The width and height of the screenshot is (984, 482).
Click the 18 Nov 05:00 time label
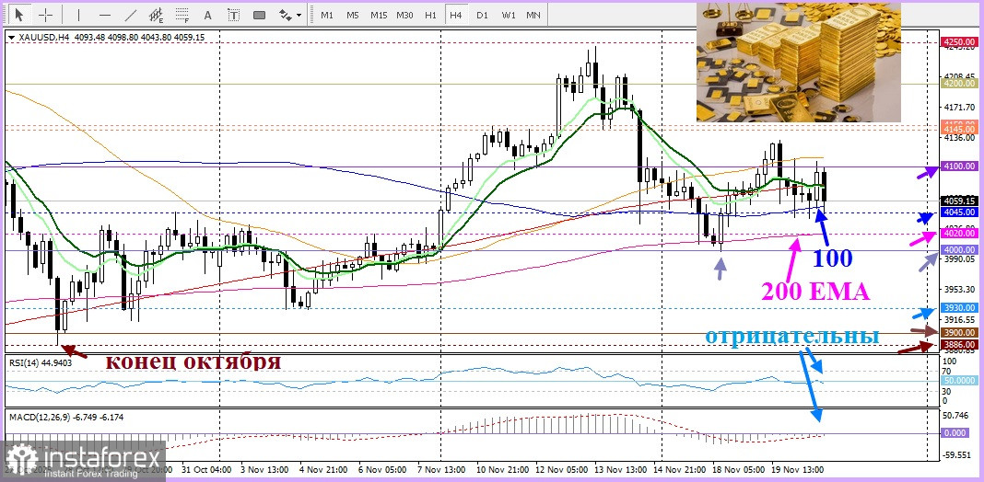(x=737, y=469)
